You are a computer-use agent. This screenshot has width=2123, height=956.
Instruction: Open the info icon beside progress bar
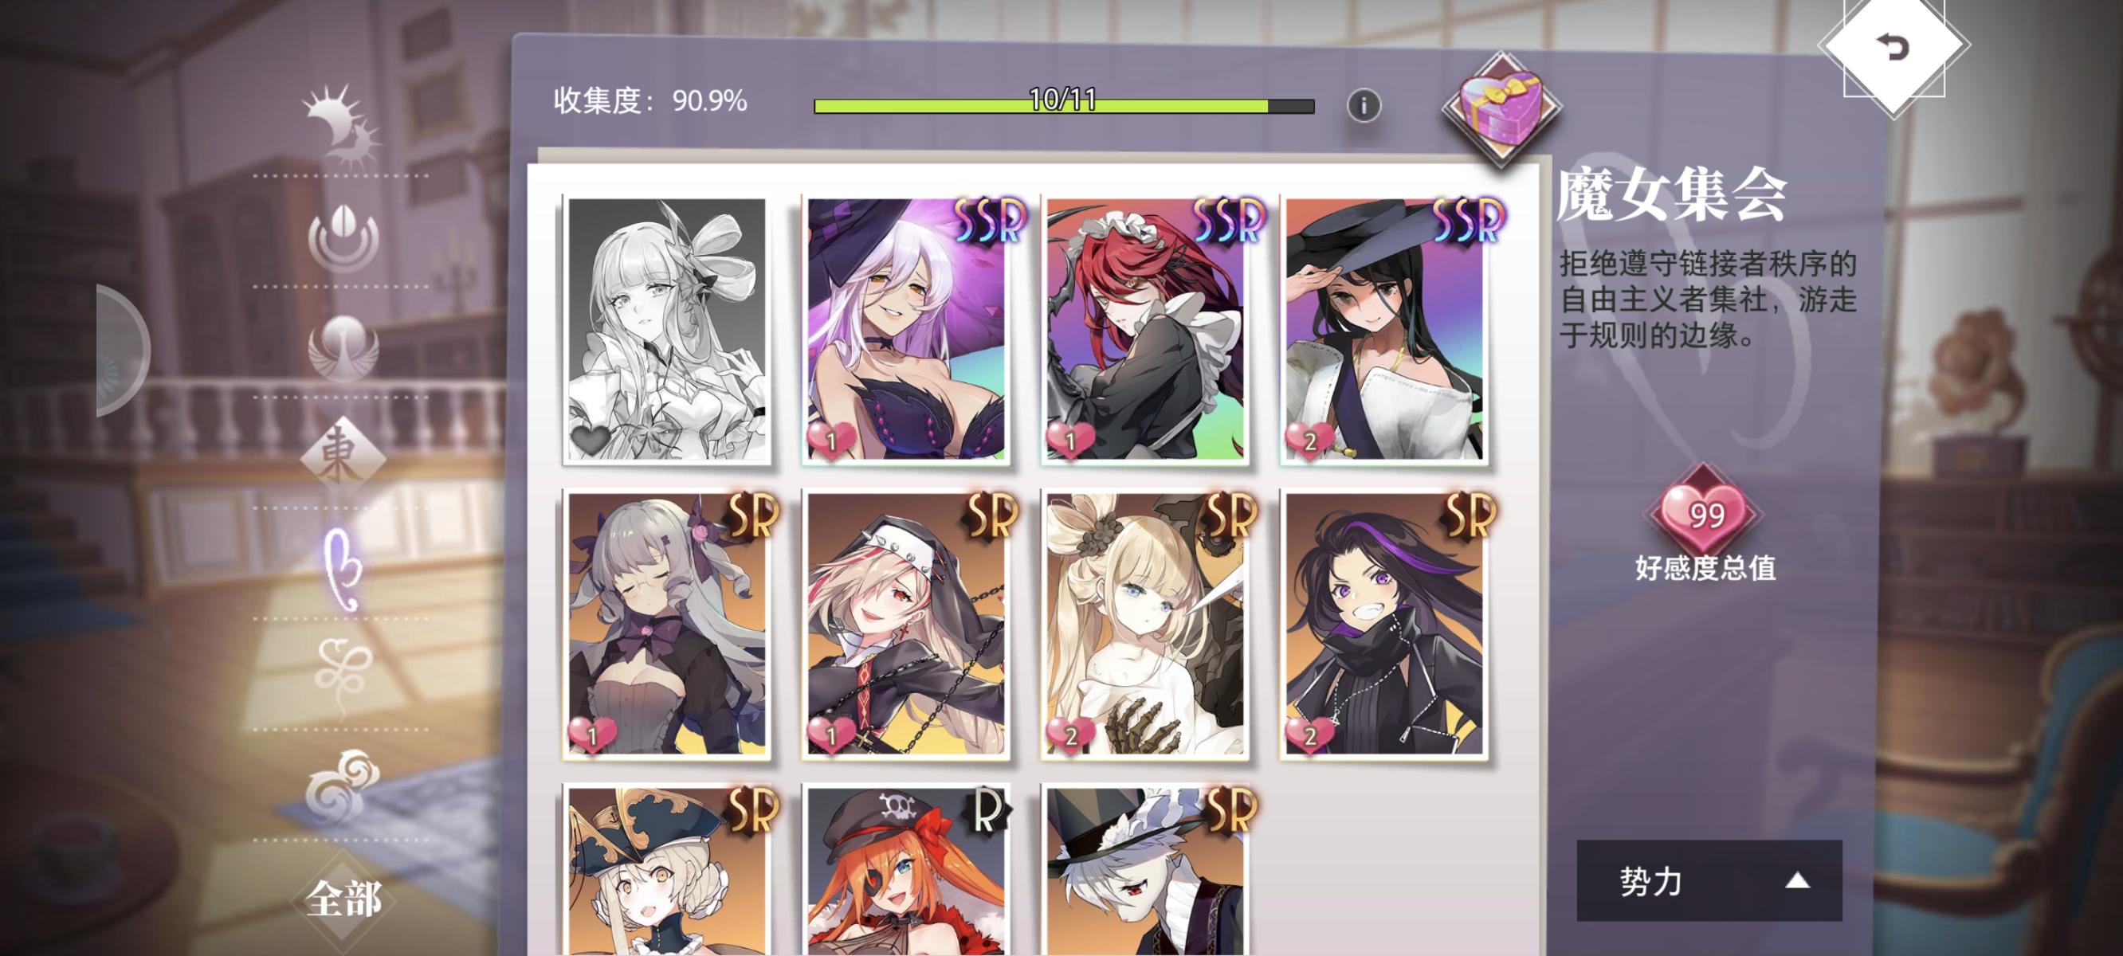tap(1364, 106)
